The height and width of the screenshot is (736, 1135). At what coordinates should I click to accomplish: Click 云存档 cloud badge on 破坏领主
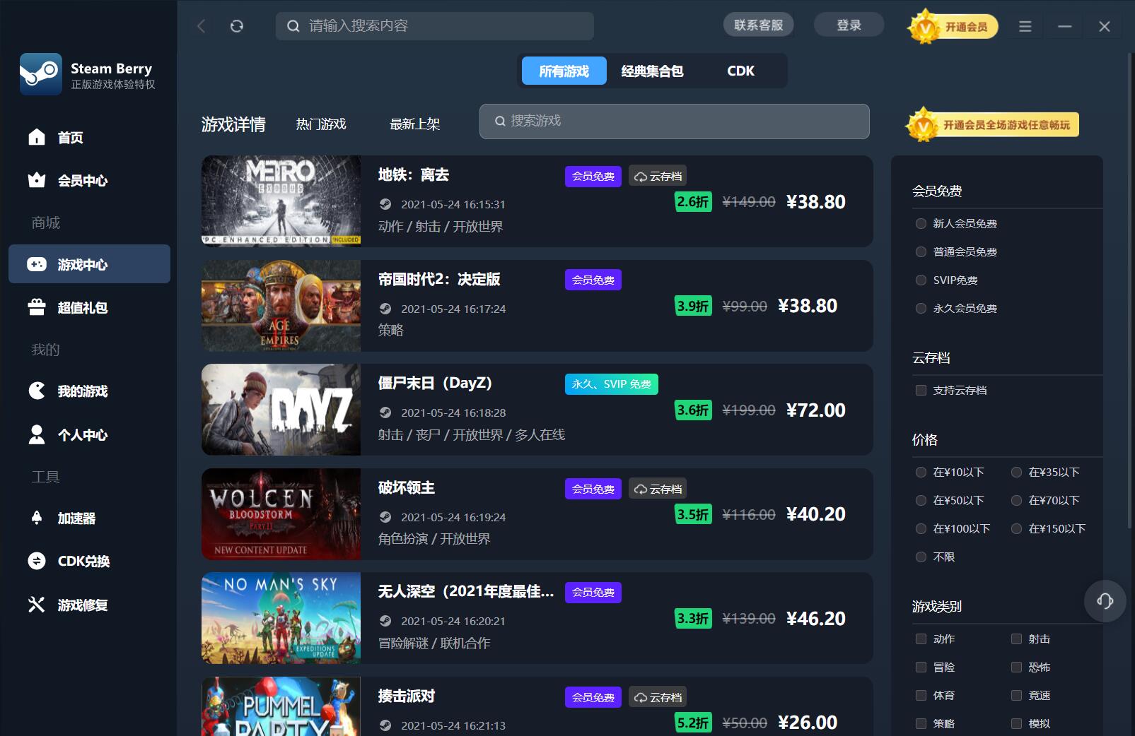(658, 489)
